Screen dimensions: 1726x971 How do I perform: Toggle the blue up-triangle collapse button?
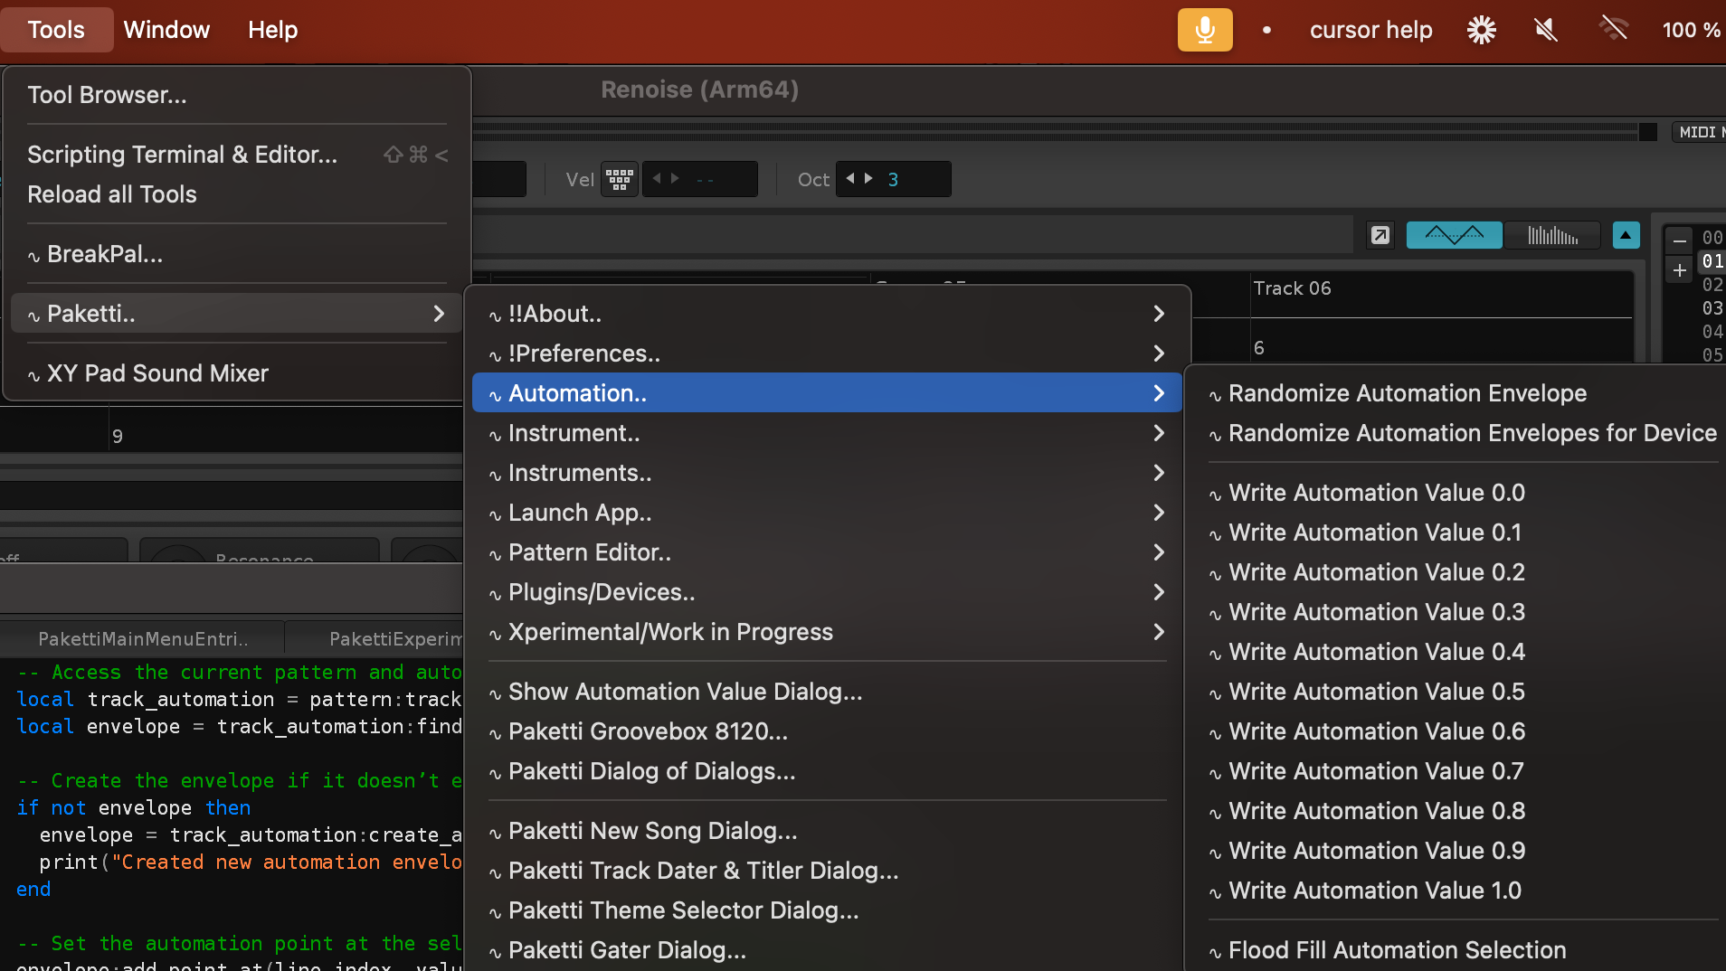[x=1626, y=235]
